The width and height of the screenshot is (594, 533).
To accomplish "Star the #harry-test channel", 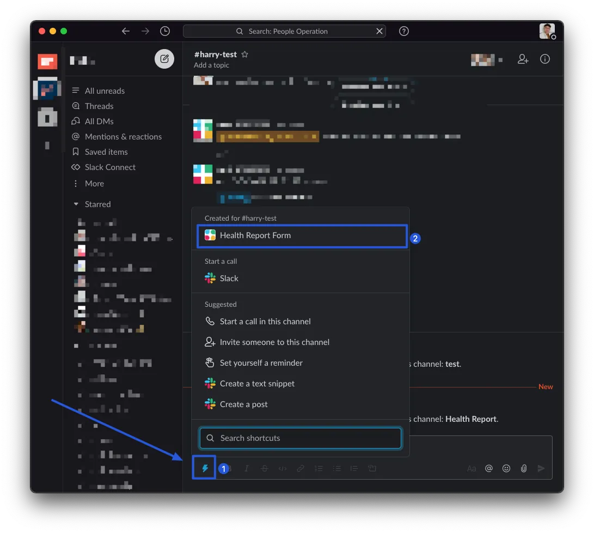I will pyautogui.click(x=245, y=54).
